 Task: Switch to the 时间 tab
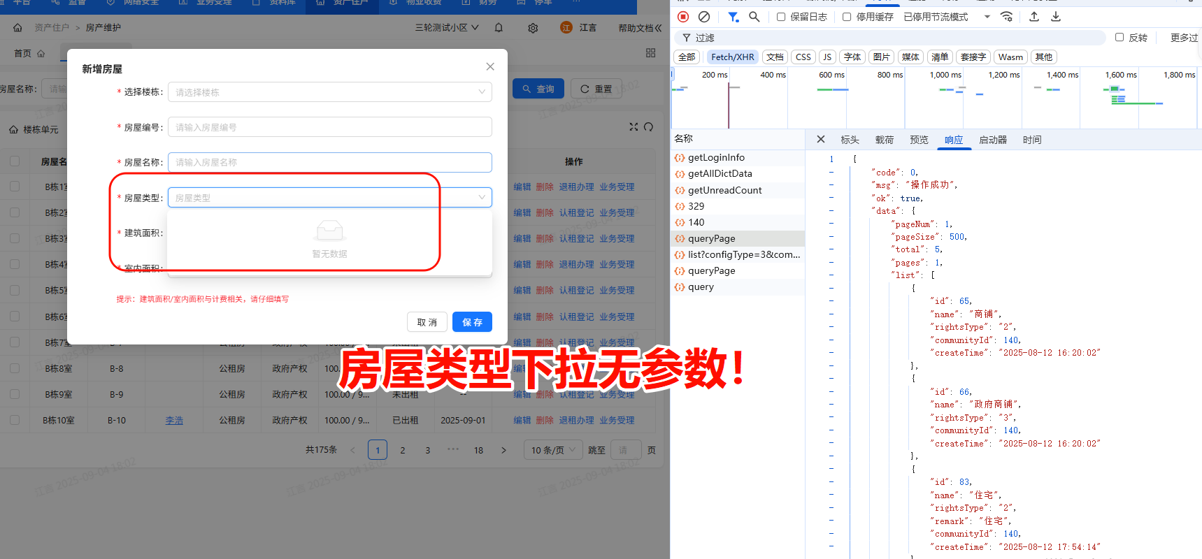click(1032, 140)
